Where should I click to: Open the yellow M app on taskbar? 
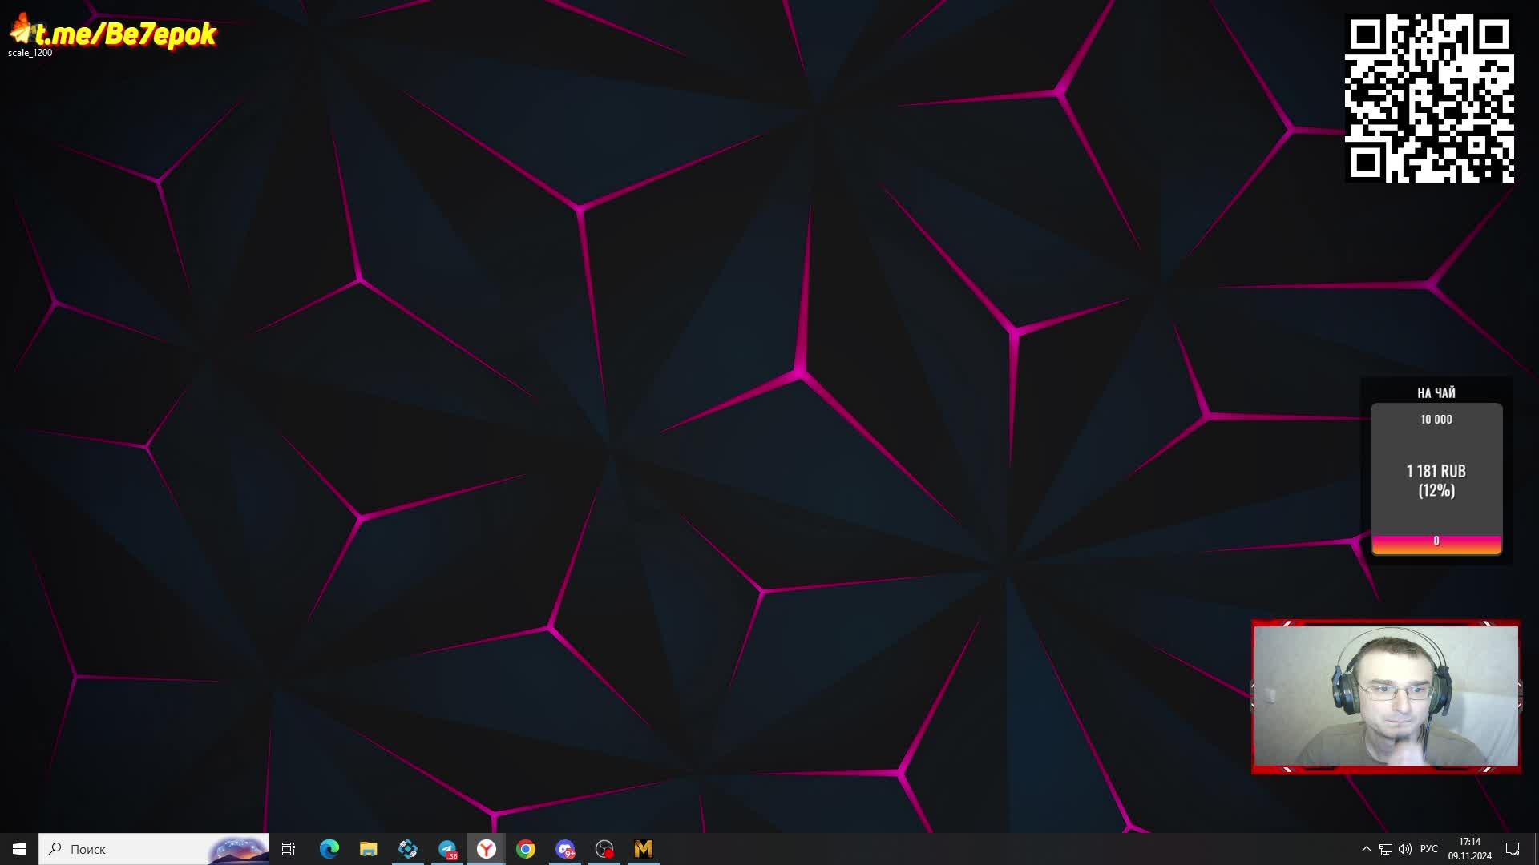click(644, 849)
